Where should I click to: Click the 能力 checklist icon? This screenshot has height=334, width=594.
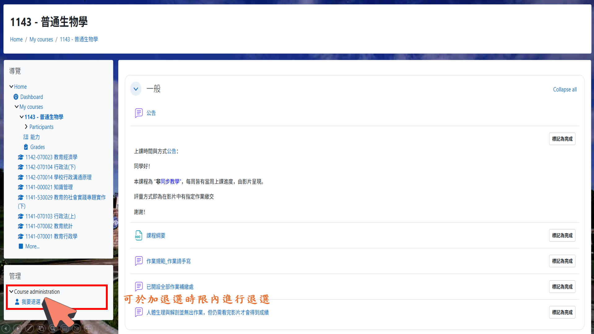[x=26, y=137]
